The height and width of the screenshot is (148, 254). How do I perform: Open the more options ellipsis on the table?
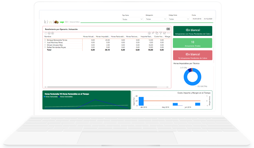tap(168, 33)
